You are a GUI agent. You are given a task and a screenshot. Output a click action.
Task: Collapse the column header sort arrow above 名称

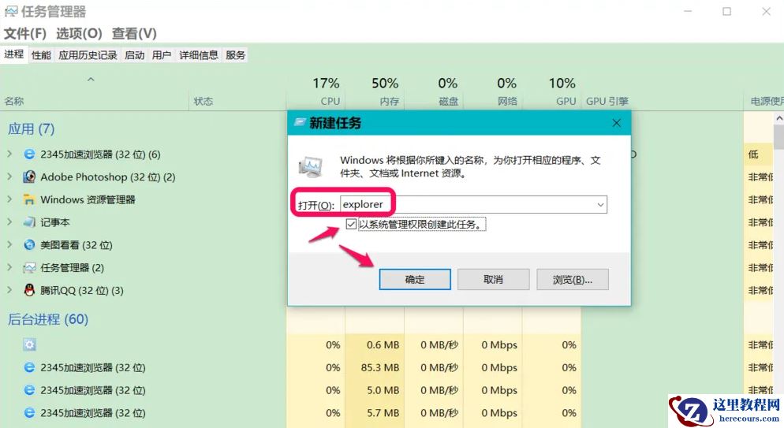click(x=91, y=79)
